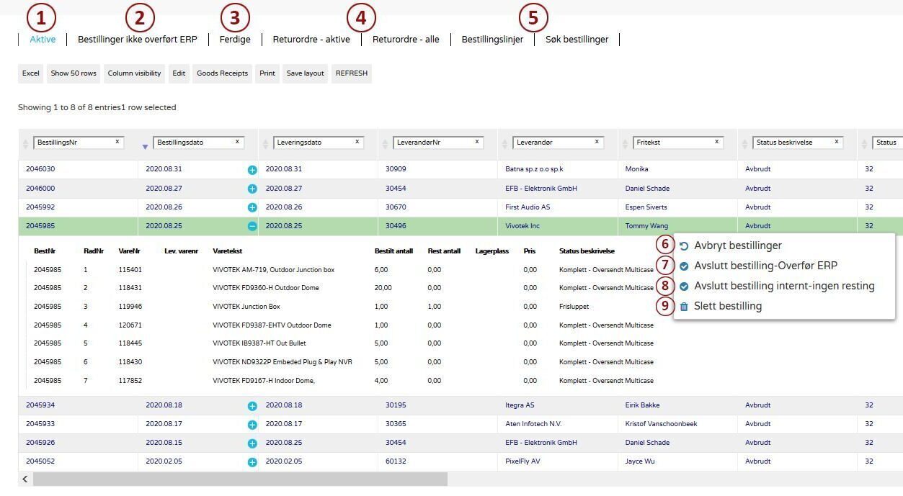Click the REFRESH button

[x=351, y=73]
